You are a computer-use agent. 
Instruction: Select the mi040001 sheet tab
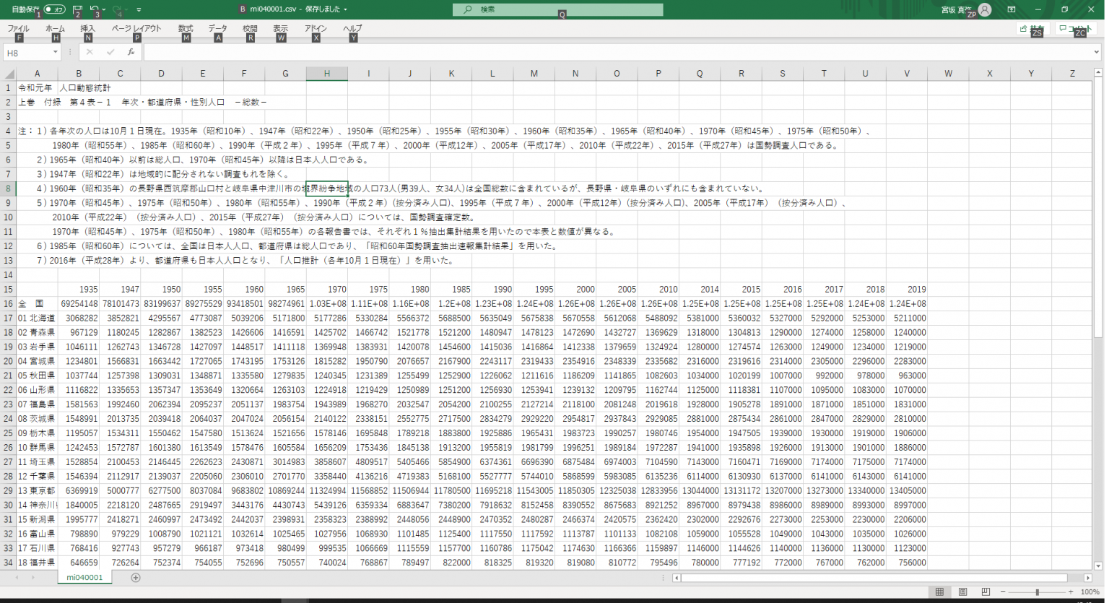click(84, 578)
